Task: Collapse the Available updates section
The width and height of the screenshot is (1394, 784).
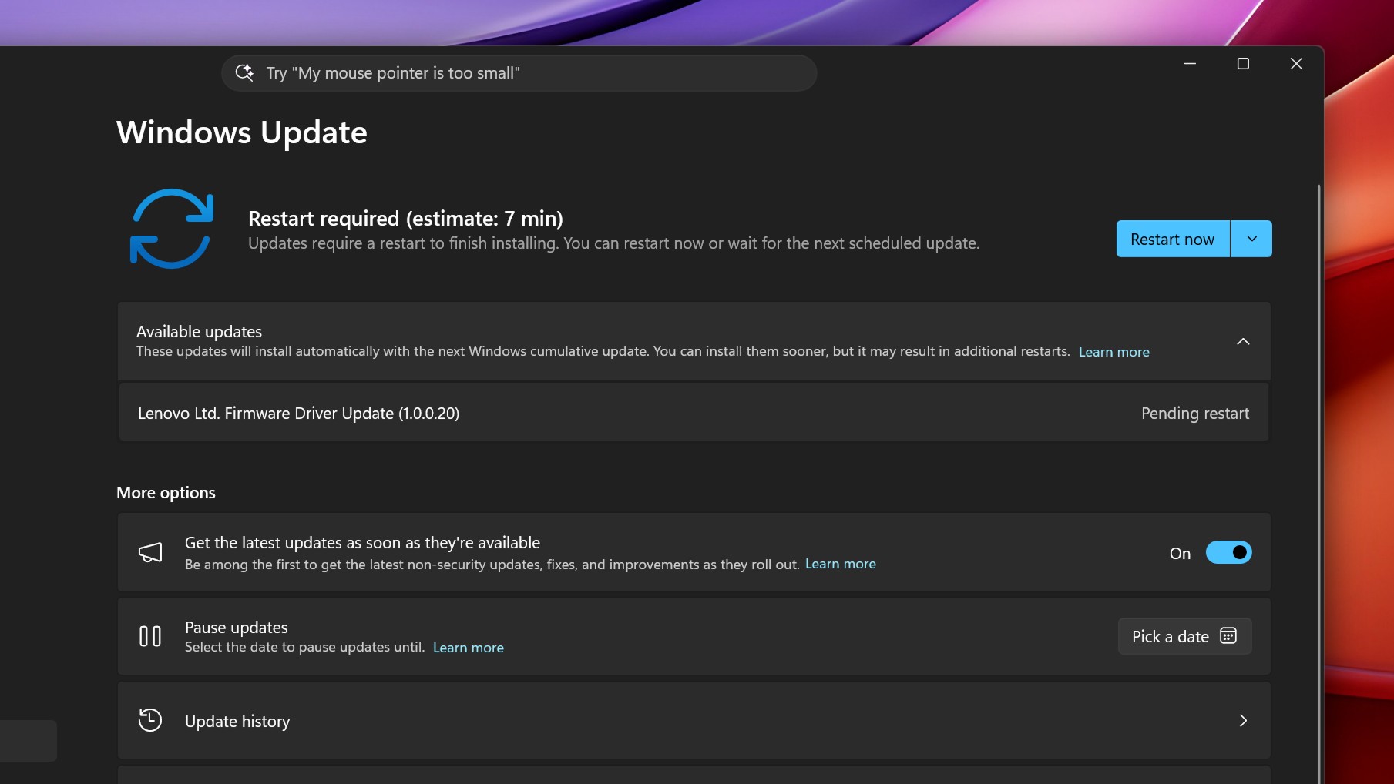Action: pos(1243,341)
